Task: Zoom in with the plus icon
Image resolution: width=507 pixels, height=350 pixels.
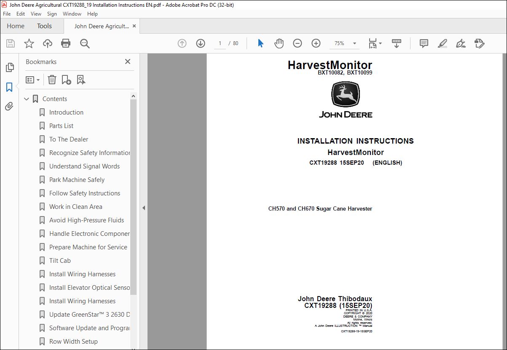Action: click(316, 43)
